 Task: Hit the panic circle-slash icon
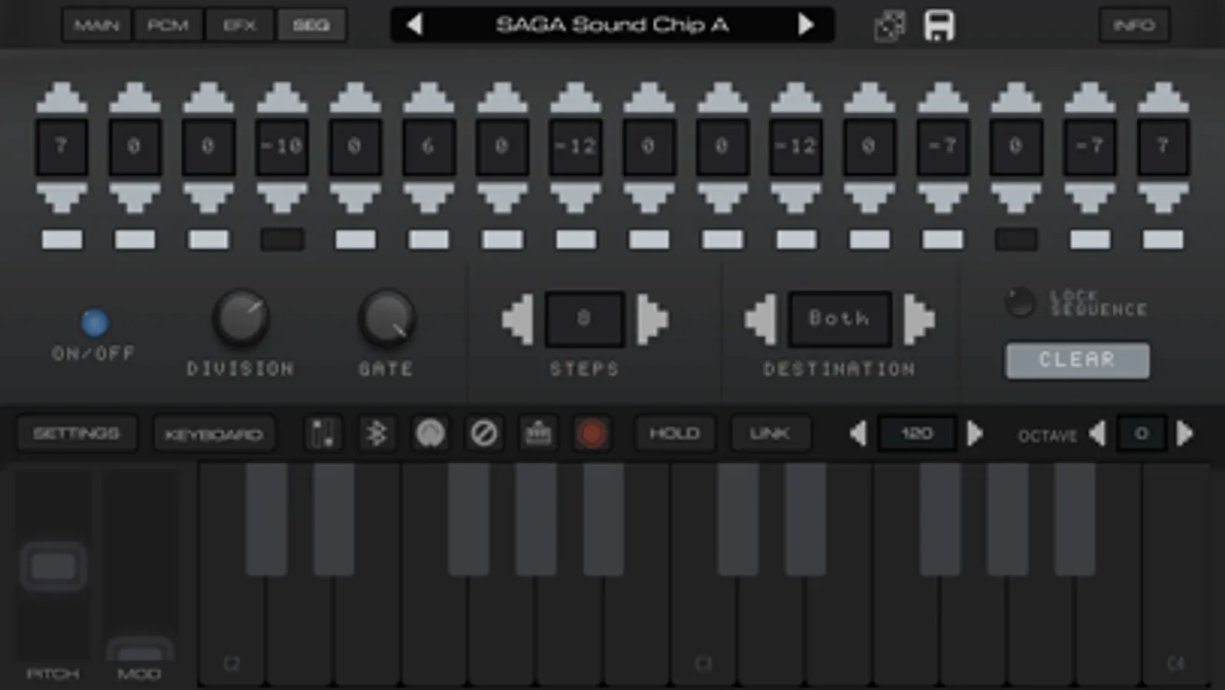coord(483,434)
